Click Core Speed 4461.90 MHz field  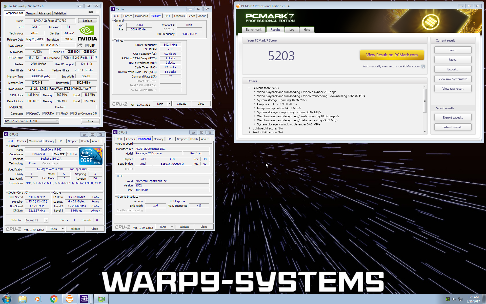(37, 197)
